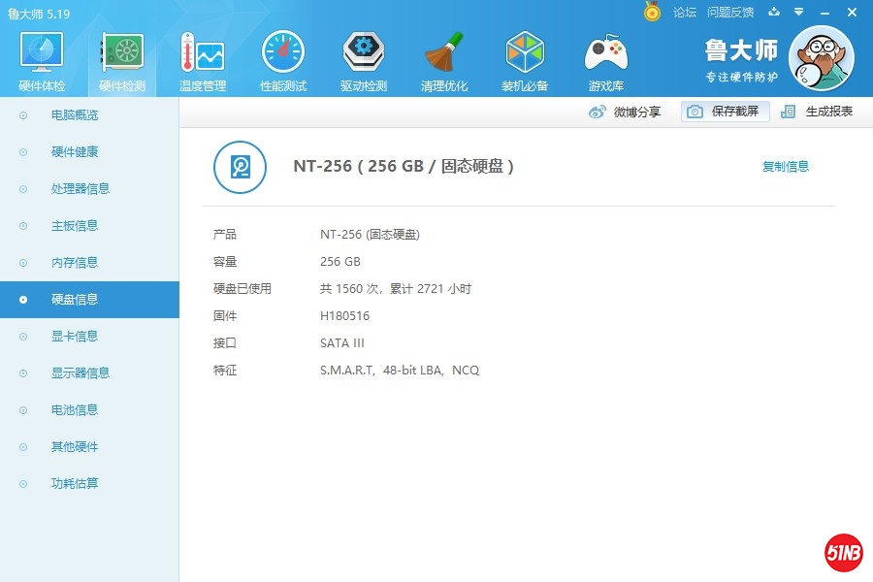
Task: Open 电池信息 sidebar entry
Action: pyautogui.click(x=75, y=410)
